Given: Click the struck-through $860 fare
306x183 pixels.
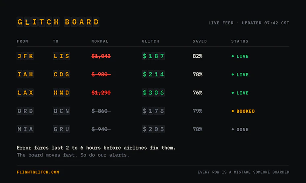Looking at the screenshot, I should [101, 111].
